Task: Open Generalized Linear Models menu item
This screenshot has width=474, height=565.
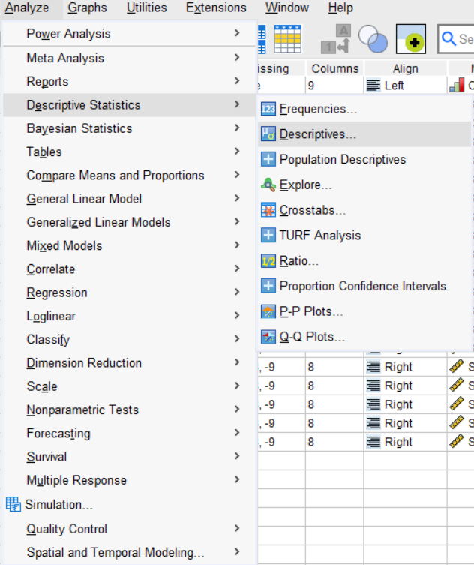Action: coord(129,222)
